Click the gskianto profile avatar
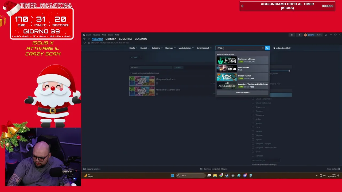This screenshot has width=342, height=192. pos(306,35)
